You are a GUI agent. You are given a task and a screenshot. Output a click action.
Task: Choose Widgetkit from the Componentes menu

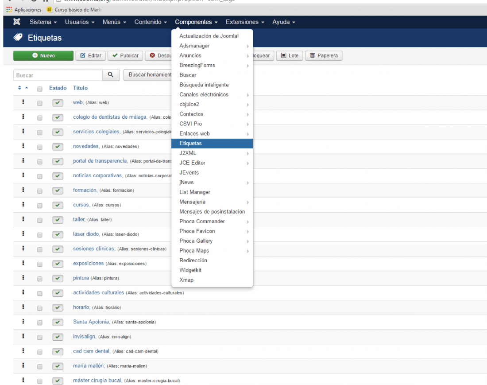pos(212,270)
